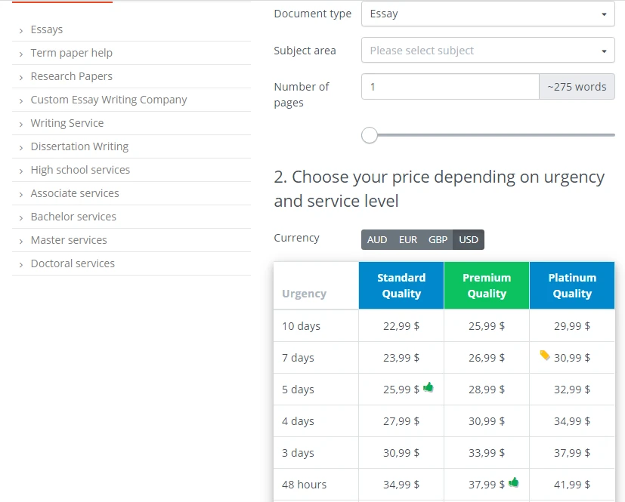Click the thumbs-up icon beside 37,99 $

514,482
